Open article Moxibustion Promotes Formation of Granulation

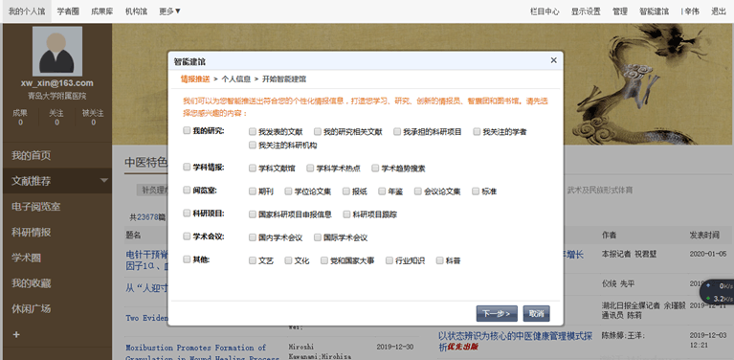click(202, 352)
